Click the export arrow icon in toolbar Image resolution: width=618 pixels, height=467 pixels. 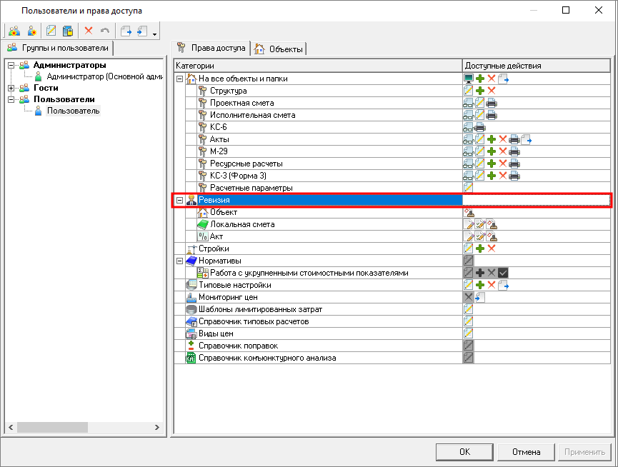click(126, 31)
